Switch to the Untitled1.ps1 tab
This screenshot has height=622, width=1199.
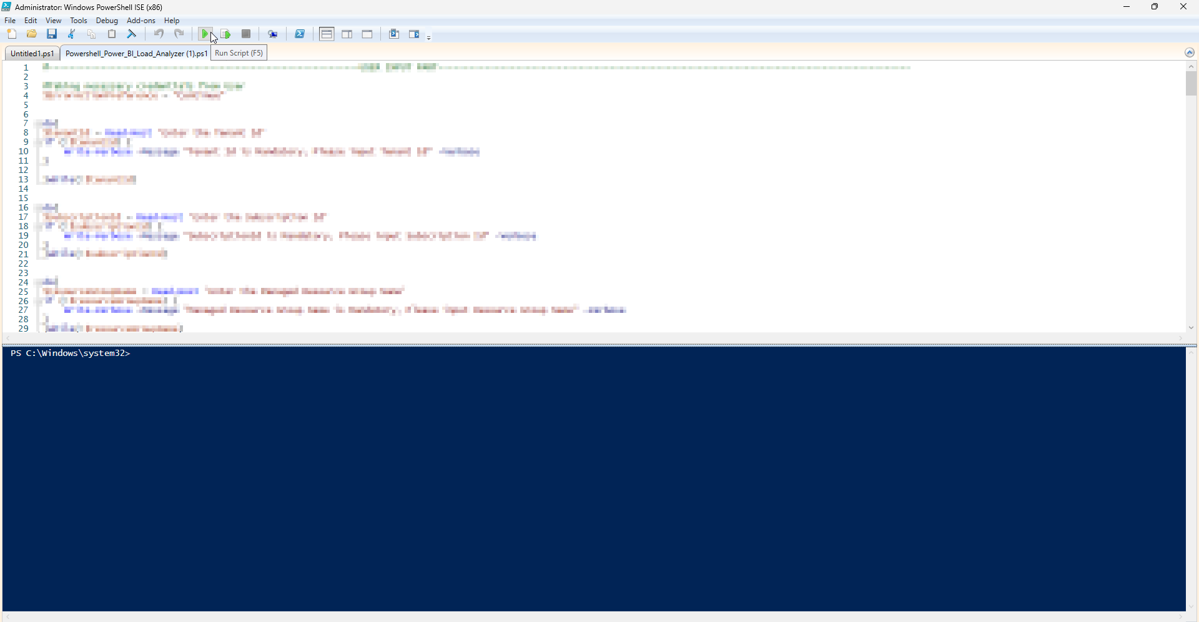[x=32, y=54]
